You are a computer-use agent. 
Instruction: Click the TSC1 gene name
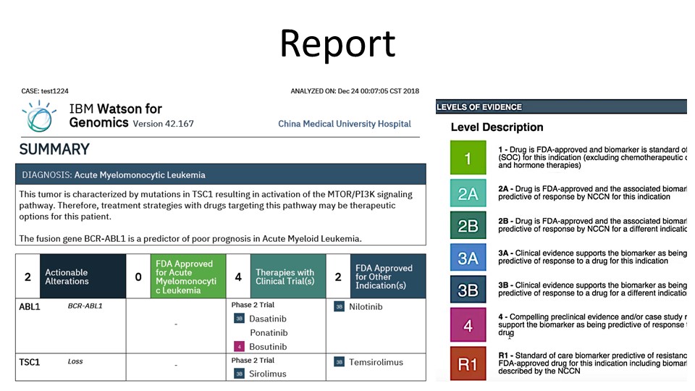point(29,362)
